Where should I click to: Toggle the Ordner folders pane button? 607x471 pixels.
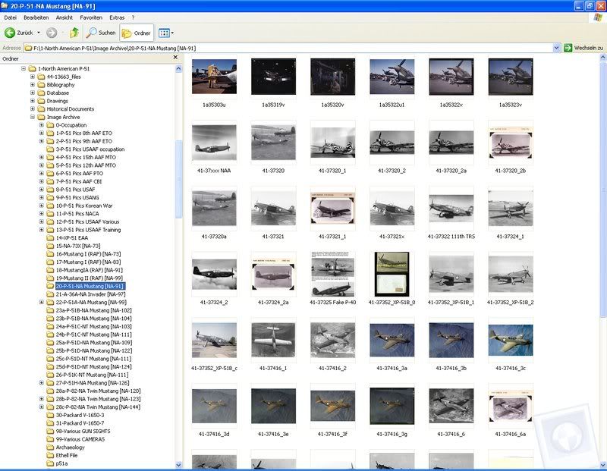pyautogui.click(x=137, y=33)
